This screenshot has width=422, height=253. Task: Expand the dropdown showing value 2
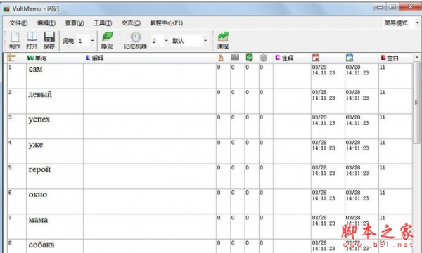(166, 41)
